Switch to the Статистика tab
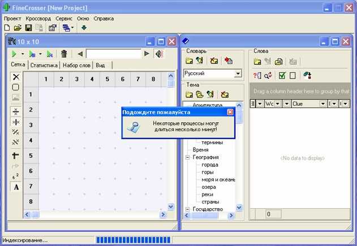Viewport: 357px width, 246px height. point(44,65)
